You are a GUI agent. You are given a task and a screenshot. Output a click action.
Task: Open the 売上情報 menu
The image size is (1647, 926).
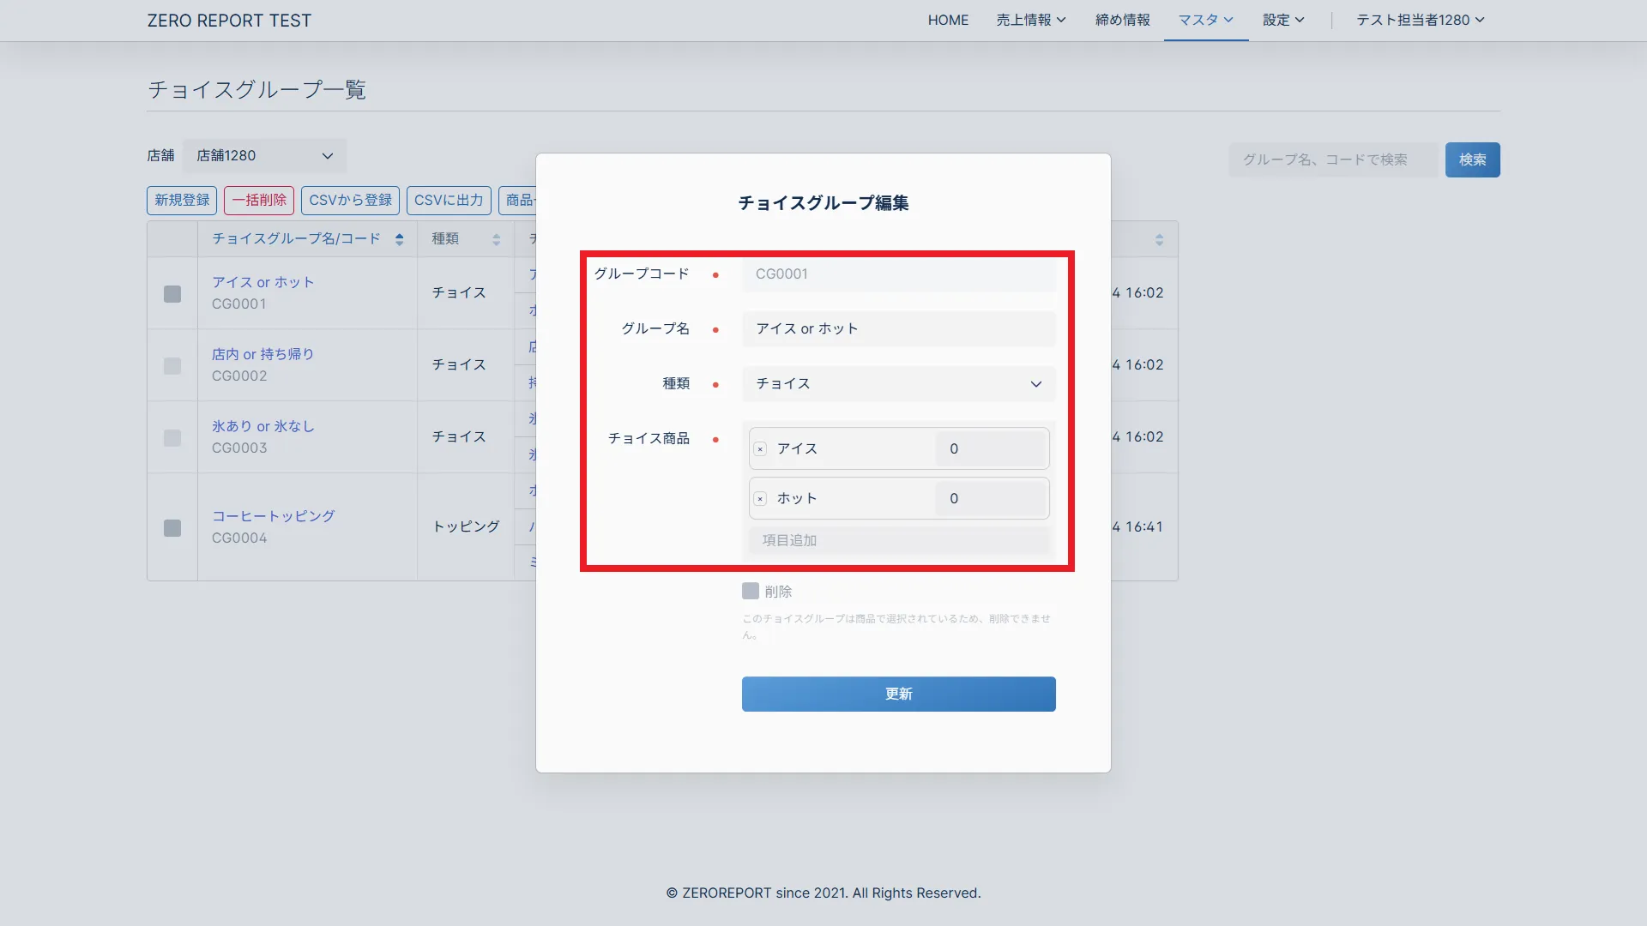pos(1030,20)
